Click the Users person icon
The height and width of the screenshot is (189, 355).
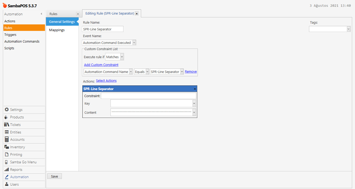[7, 184]
